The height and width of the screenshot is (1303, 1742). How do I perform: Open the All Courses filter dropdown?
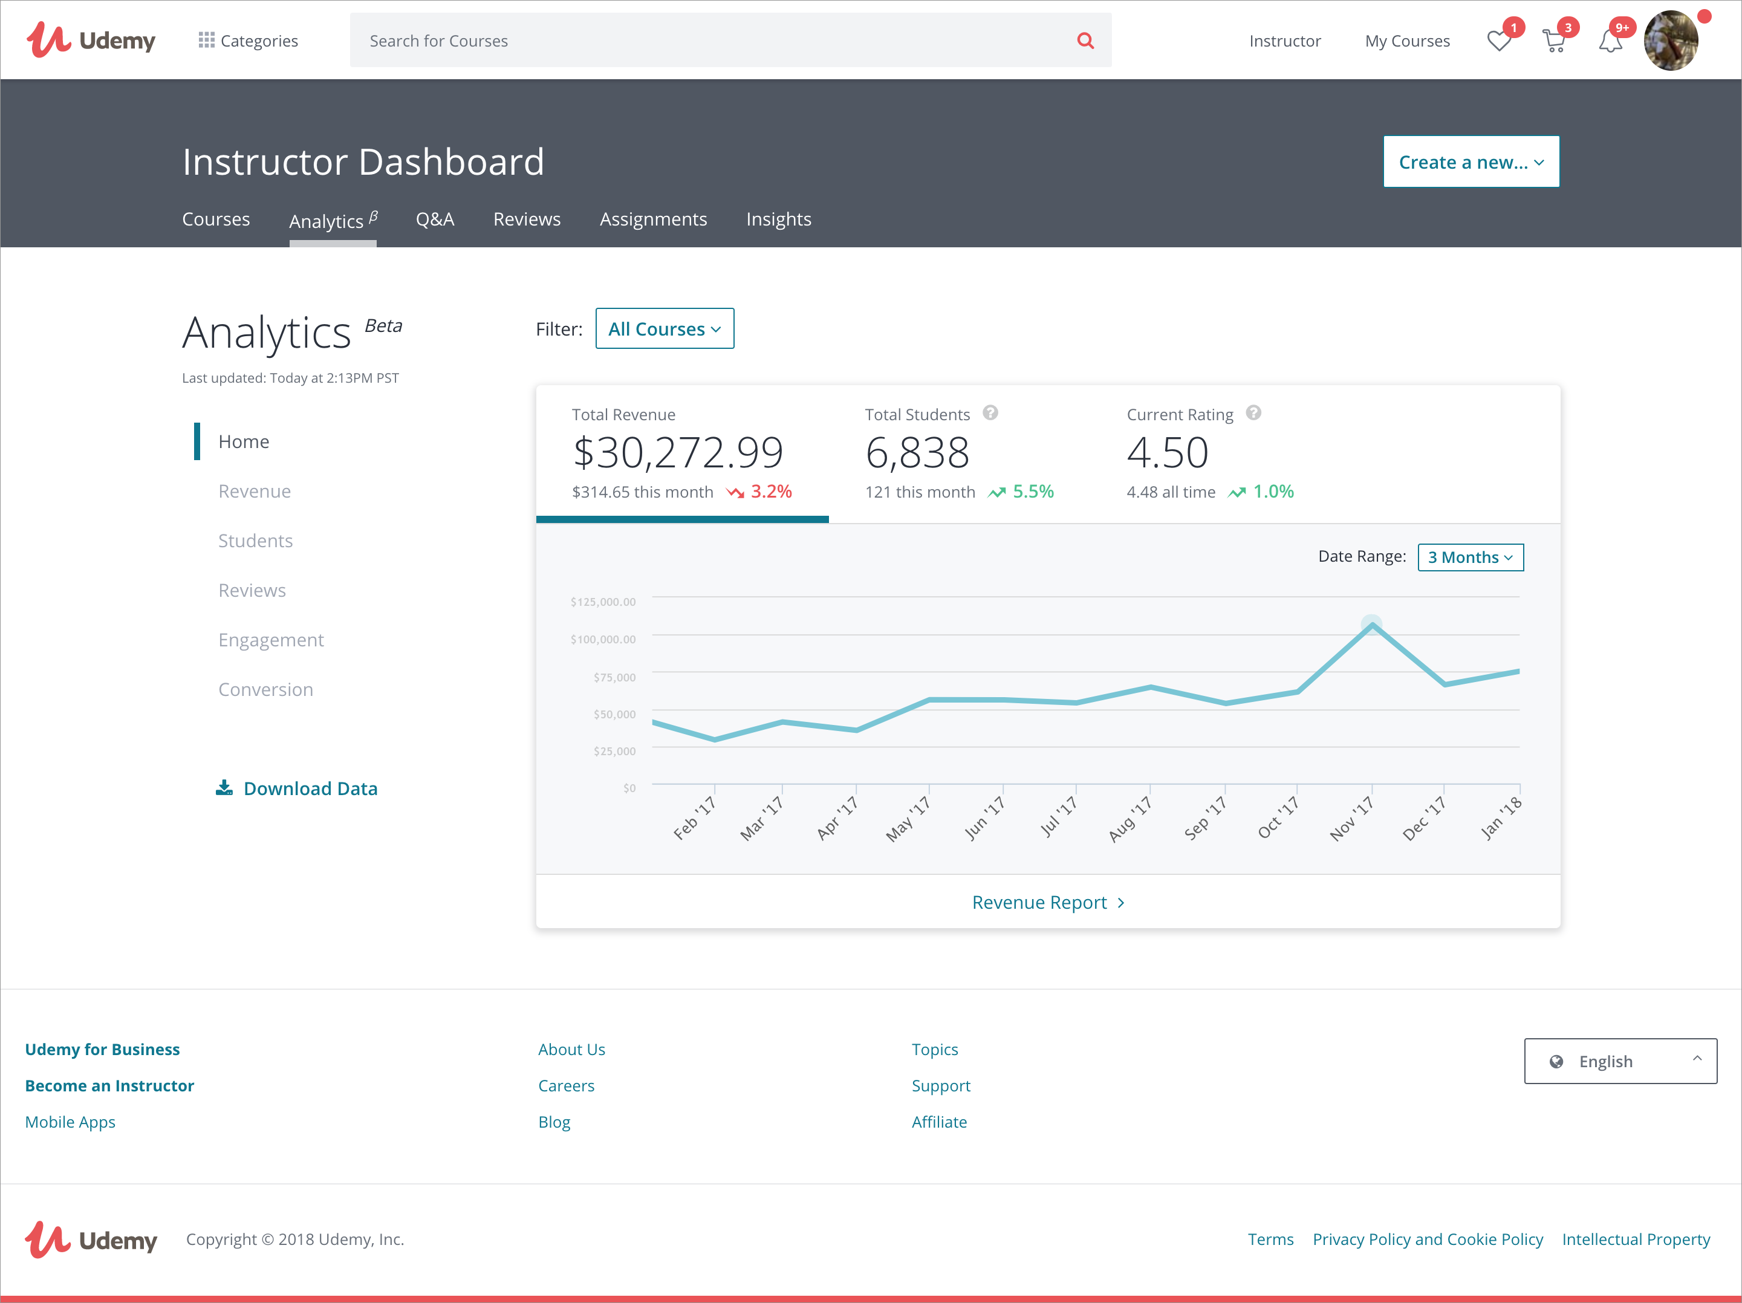click(x=665, y=328)
